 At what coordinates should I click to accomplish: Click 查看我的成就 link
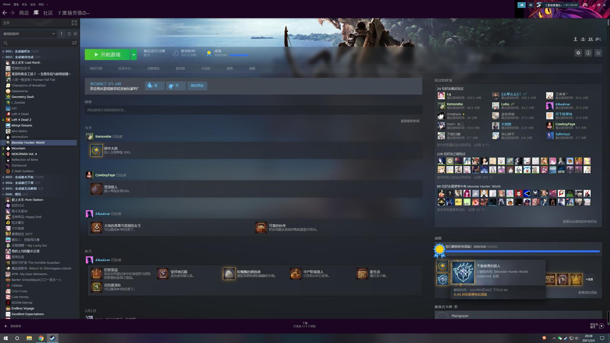click(x=587, y=293)
